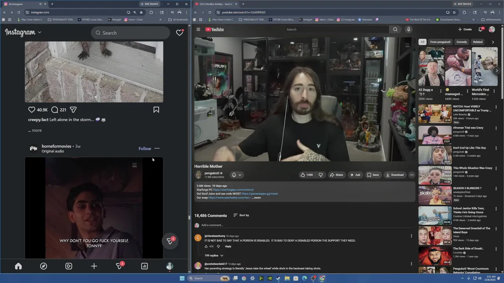This screenshot has height=283, width=504.
Task: Open Afroman Trial was Crazy video thumbnail
Action: click(x=435, y=134)
